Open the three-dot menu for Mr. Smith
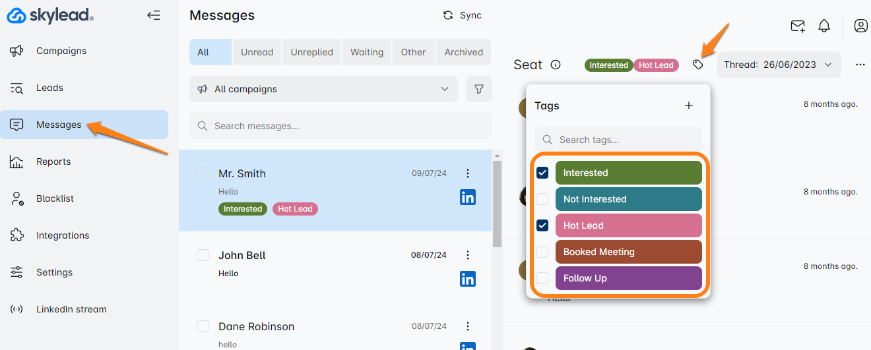 click(x=468, y=173)
